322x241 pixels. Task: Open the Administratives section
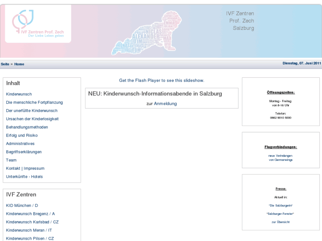click(20, 144)
